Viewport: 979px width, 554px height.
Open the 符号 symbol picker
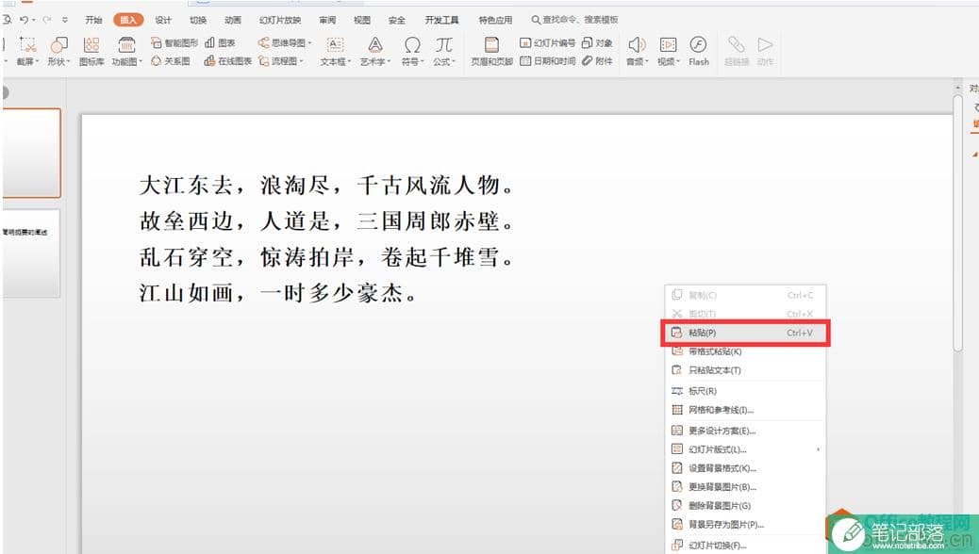coord(412,51)
